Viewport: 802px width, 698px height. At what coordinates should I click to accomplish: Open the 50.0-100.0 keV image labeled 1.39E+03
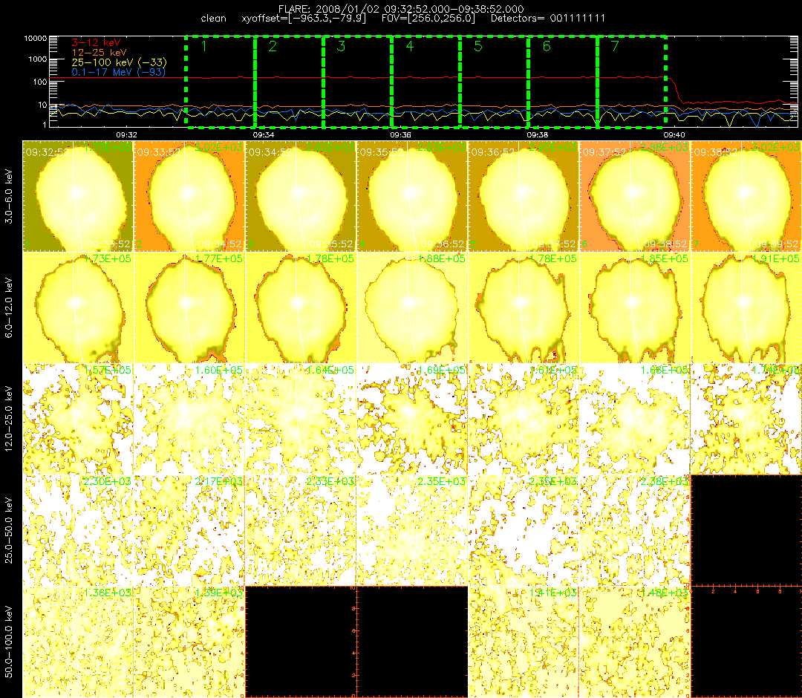[x=189, y=642]
